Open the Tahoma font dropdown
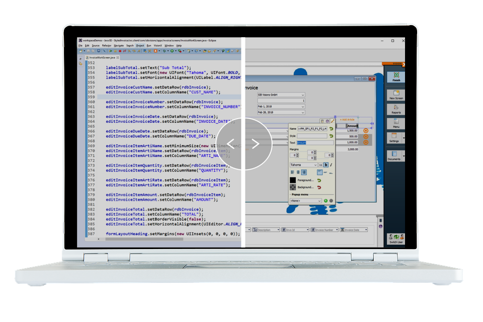The height and width of the screenshot is (322, 483). coord(315,165)
